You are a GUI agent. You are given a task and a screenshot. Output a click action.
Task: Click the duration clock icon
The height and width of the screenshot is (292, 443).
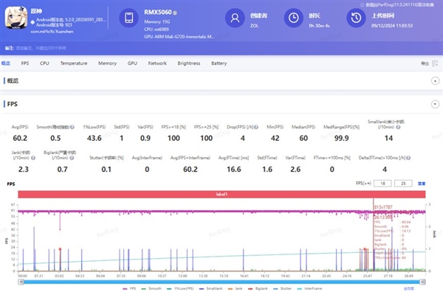point(294,18)
